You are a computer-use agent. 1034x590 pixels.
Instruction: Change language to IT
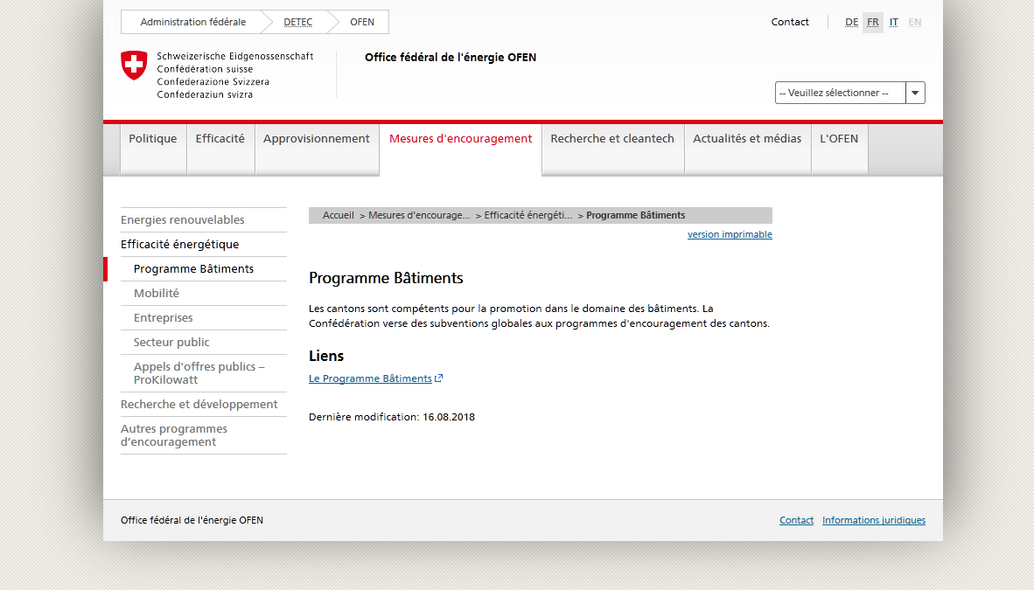893,23
